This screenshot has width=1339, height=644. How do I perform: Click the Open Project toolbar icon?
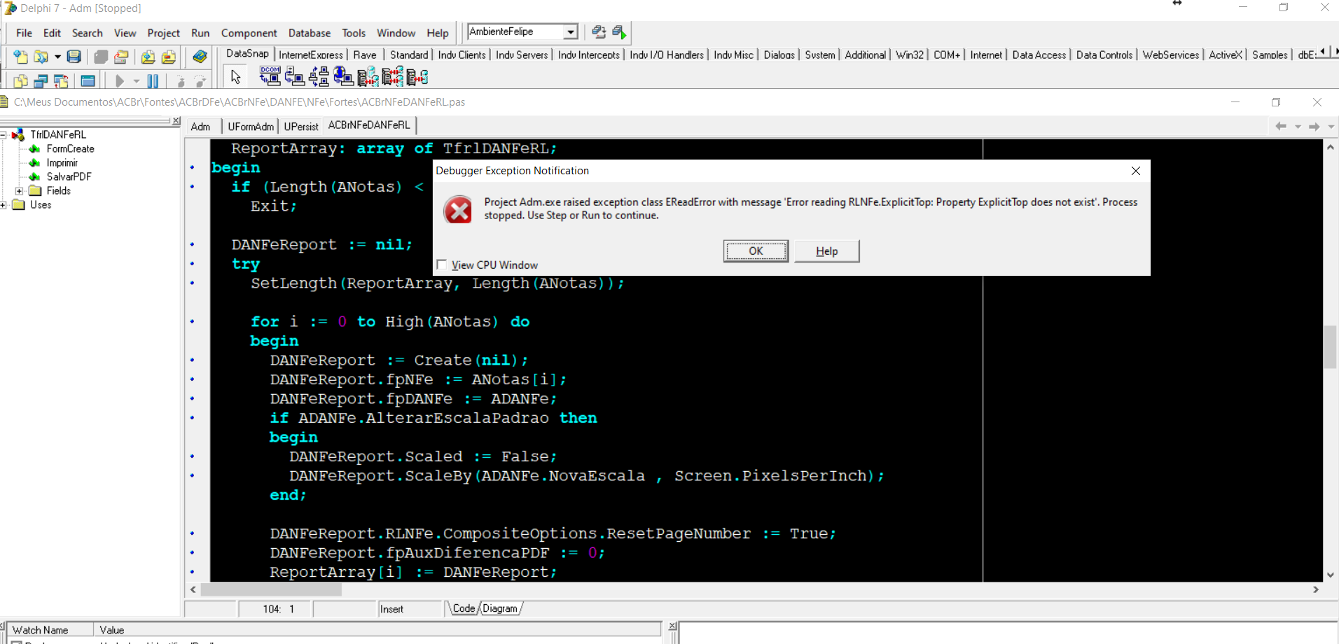tap(121, 57)
